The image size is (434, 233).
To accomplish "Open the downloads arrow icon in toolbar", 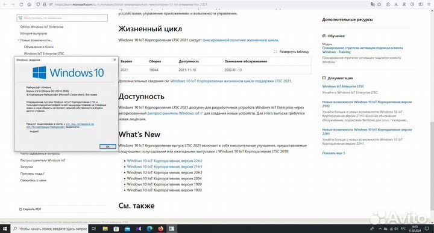I will 396,4.
